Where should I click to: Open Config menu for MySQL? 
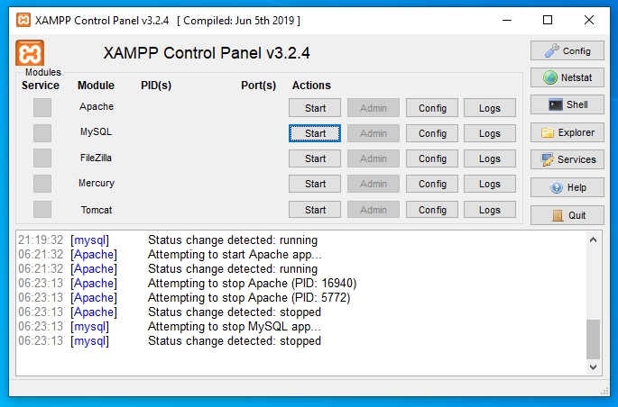pos(432,133)
